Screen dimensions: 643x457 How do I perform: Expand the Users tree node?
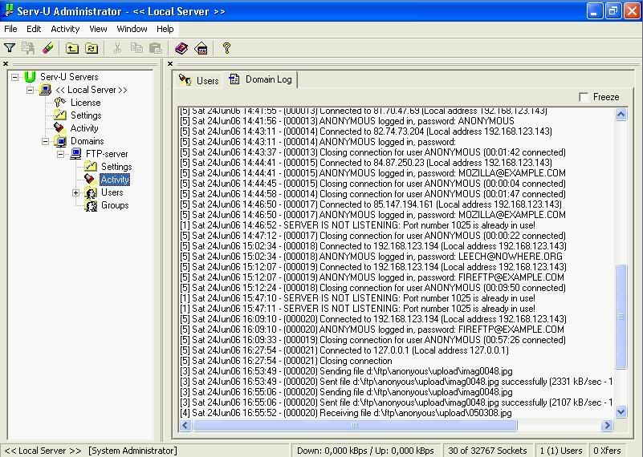[76, 192]
